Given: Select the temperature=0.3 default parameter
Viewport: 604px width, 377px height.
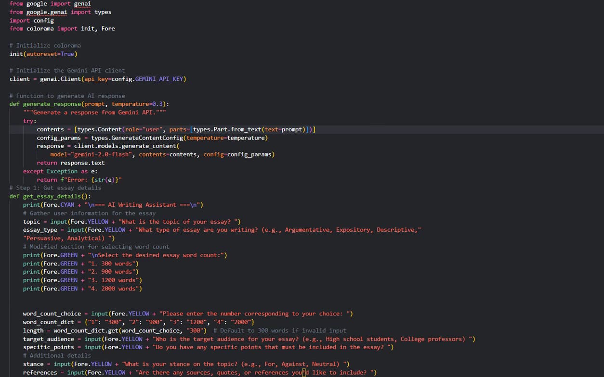Looking at the screenshot, I should 136,104.
